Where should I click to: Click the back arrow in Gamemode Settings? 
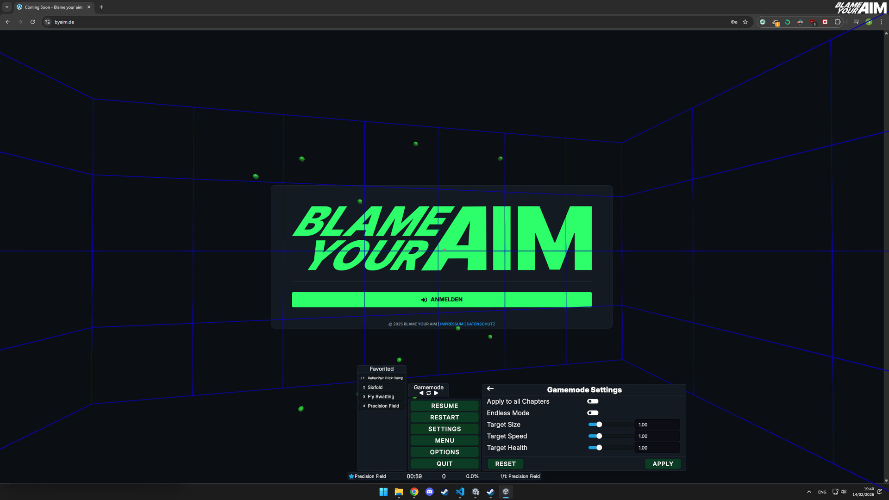coord(490,389)
